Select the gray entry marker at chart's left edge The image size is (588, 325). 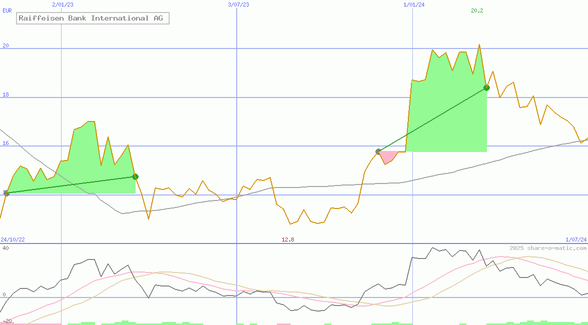coord(6,193)
